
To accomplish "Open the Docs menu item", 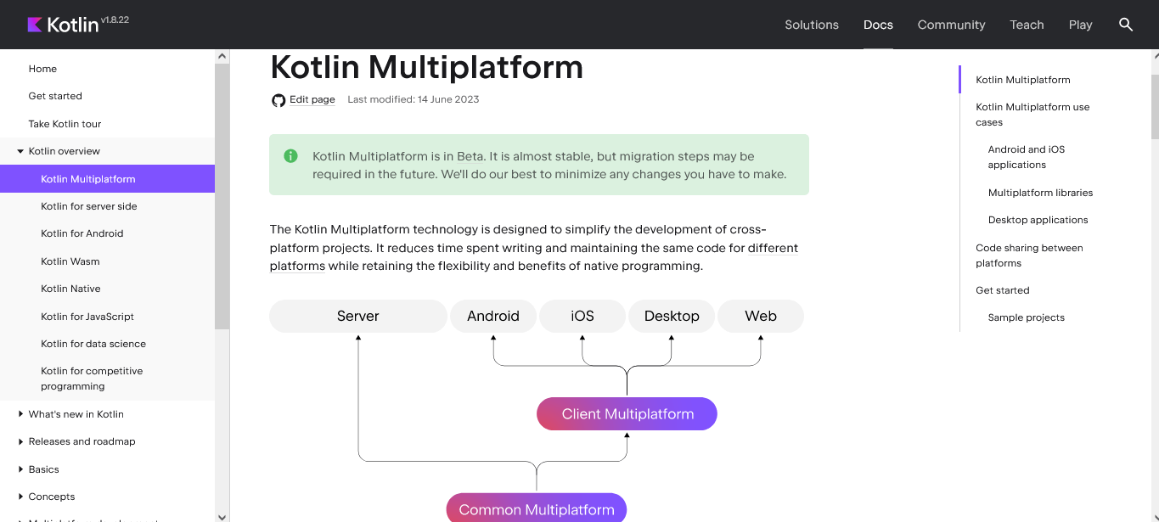I will tap(878, 25).
